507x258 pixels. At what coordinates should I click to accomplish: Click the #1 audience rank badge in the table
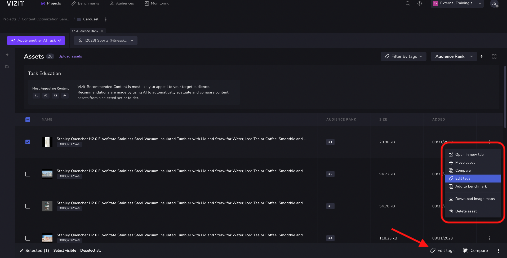point(330,142)
